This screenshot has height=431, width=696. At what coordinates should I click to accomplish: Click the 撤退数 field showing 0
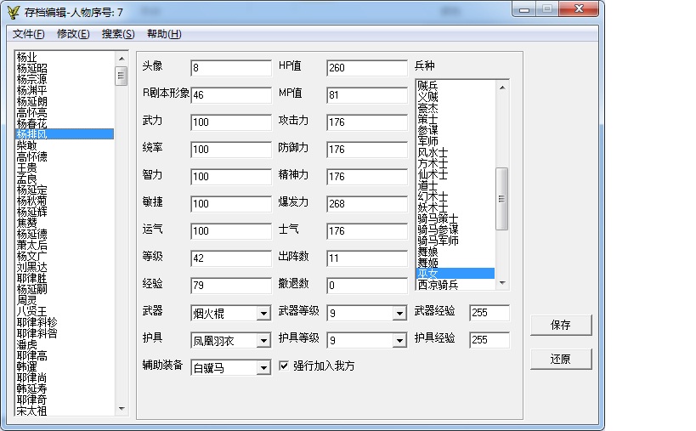pyautogui.click(x=367, y=285)
